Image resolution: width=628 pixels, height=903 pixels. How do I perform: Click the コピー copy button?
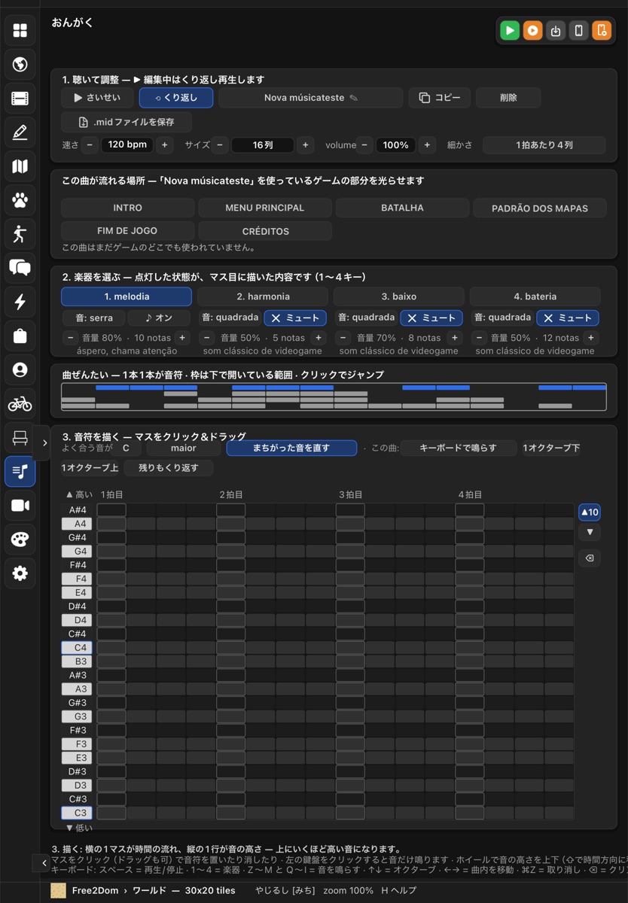pos(440,98)
